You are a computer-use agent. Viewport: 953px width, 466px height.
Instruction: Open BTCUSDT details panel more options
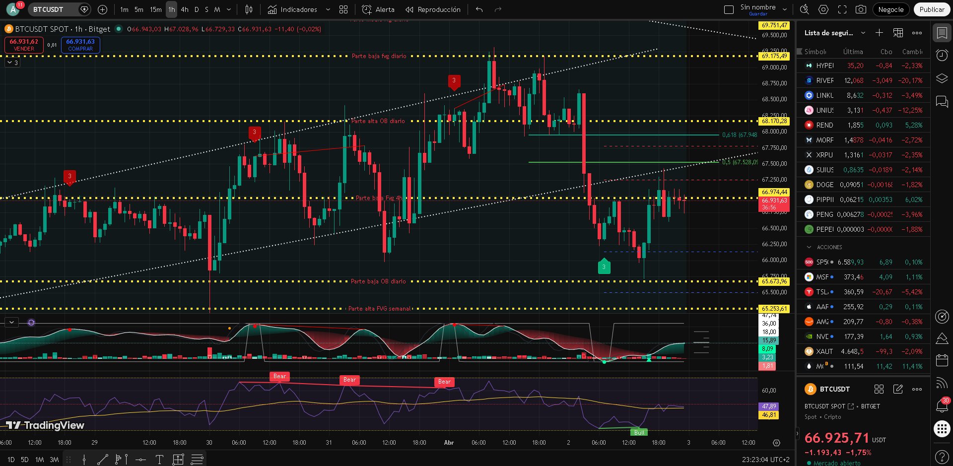(917, 389)
